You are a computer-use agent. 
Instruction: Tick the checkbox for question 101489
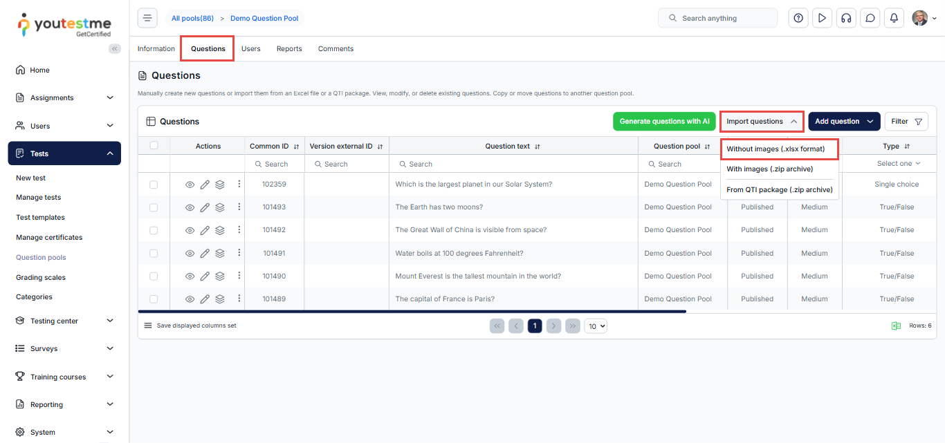pos(154,299)
